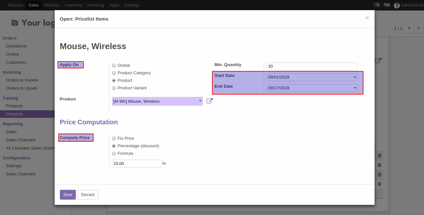Click the camera logo upload icon

[14, 23]
